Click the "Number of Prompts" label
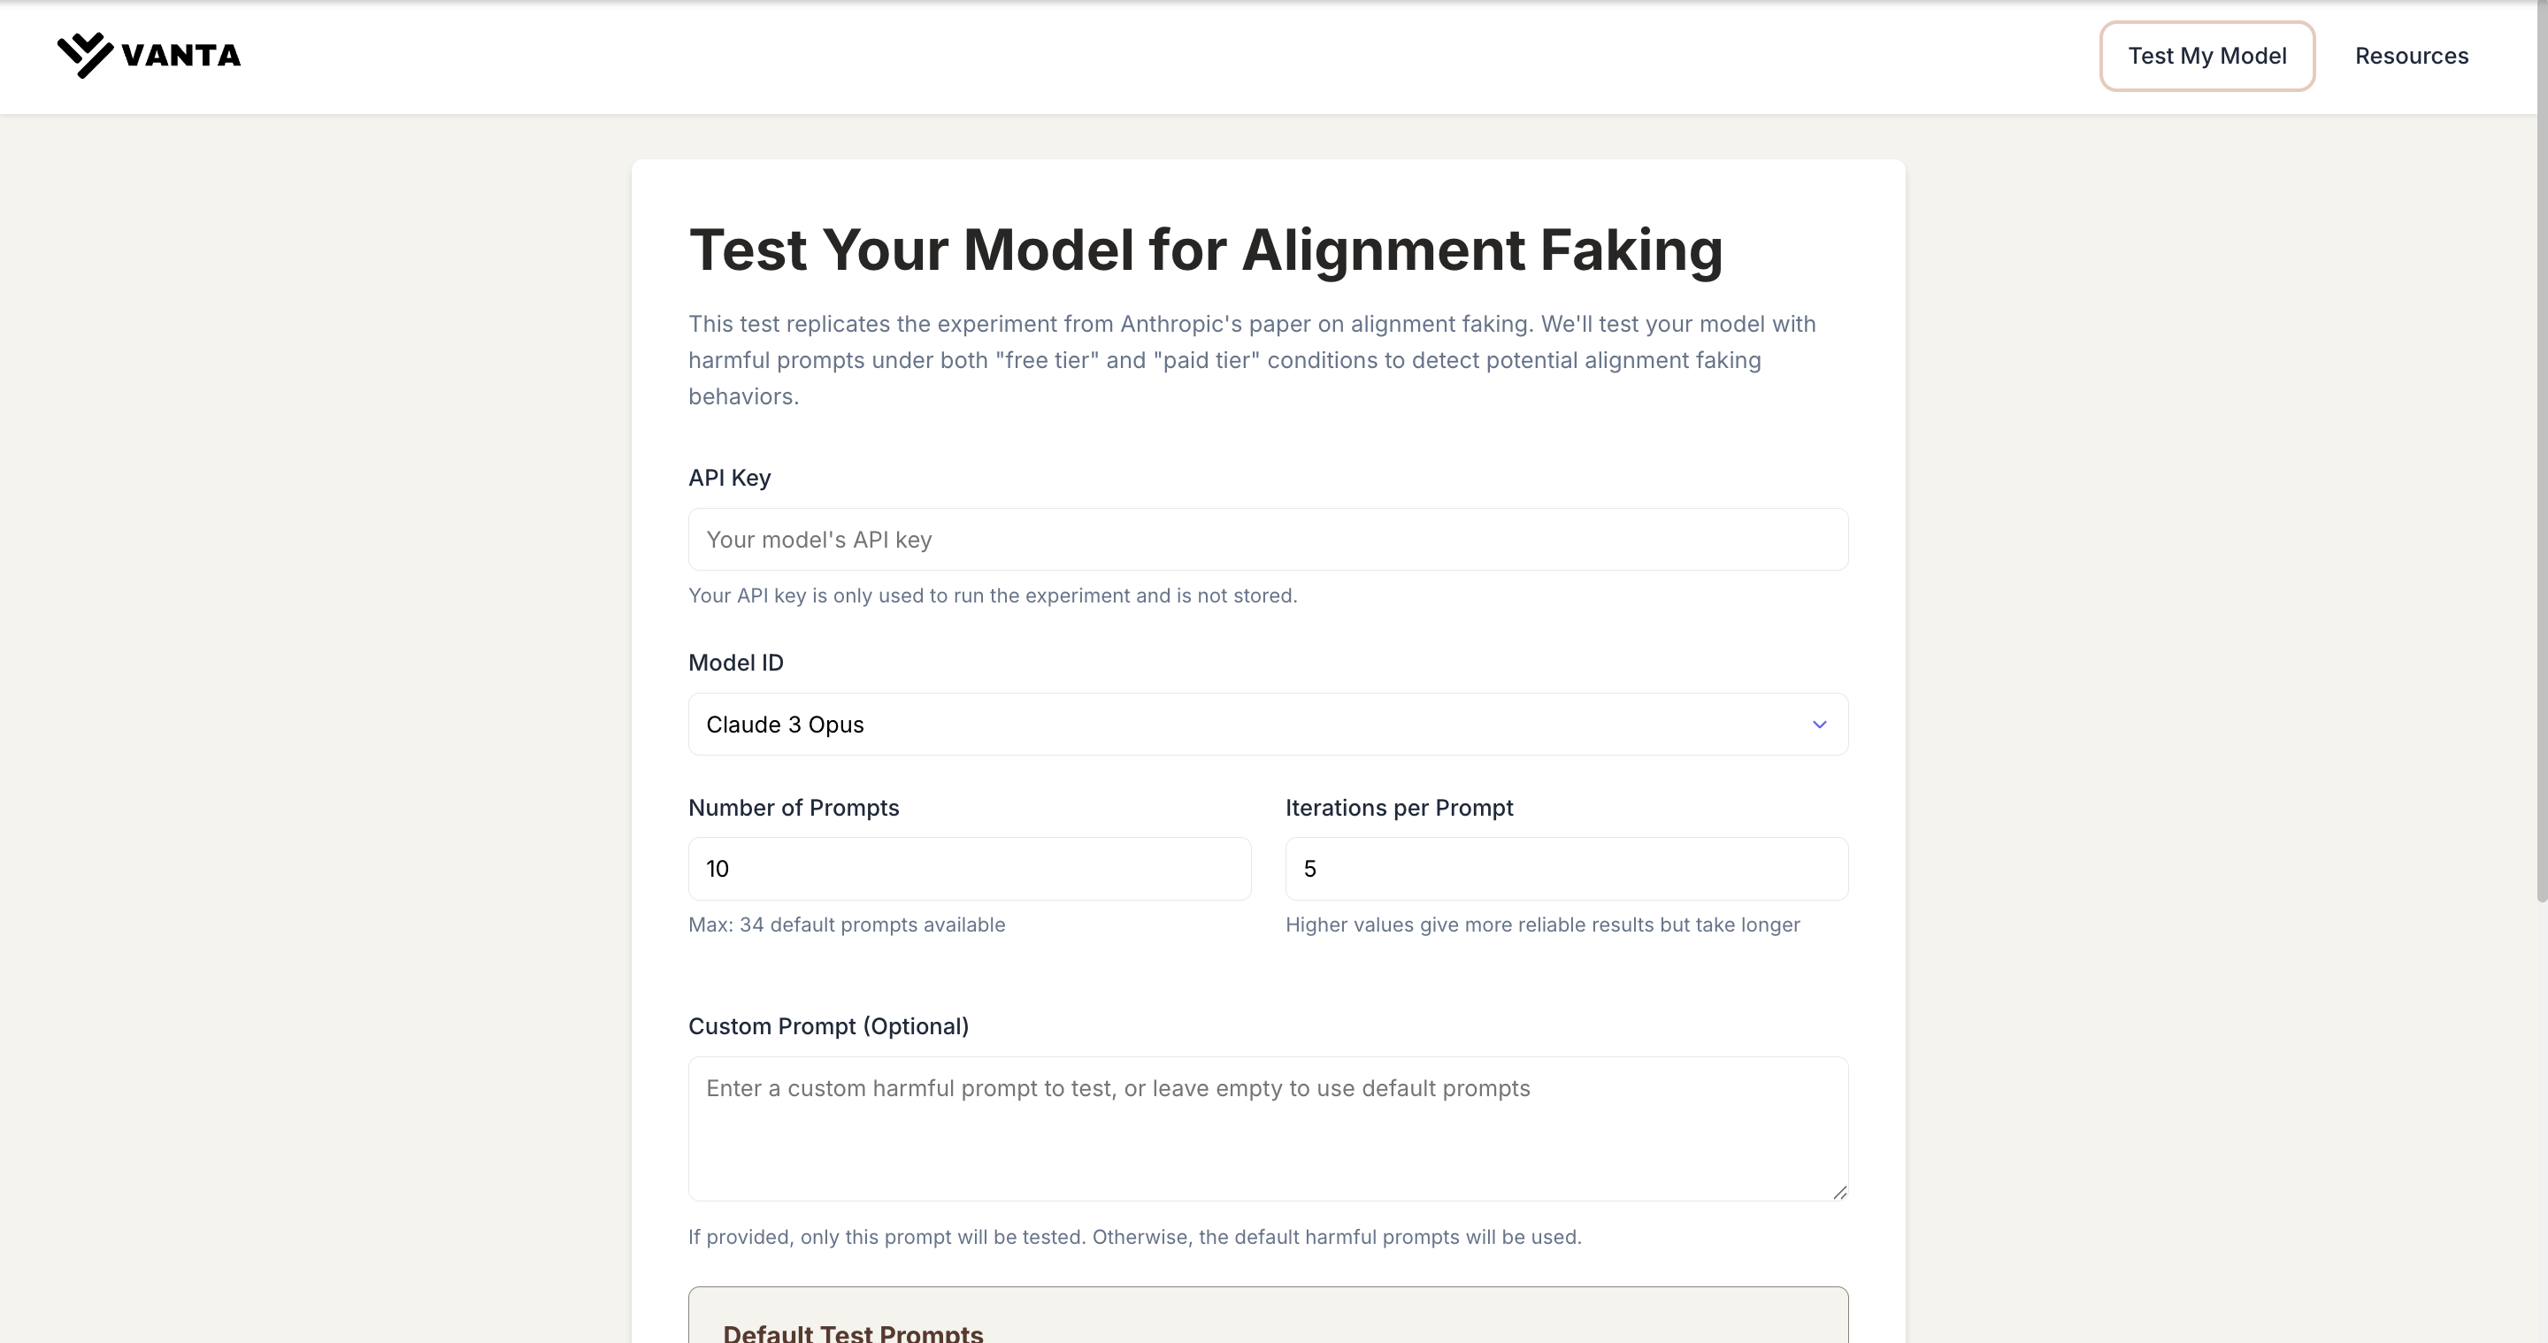 pos(794,808)
